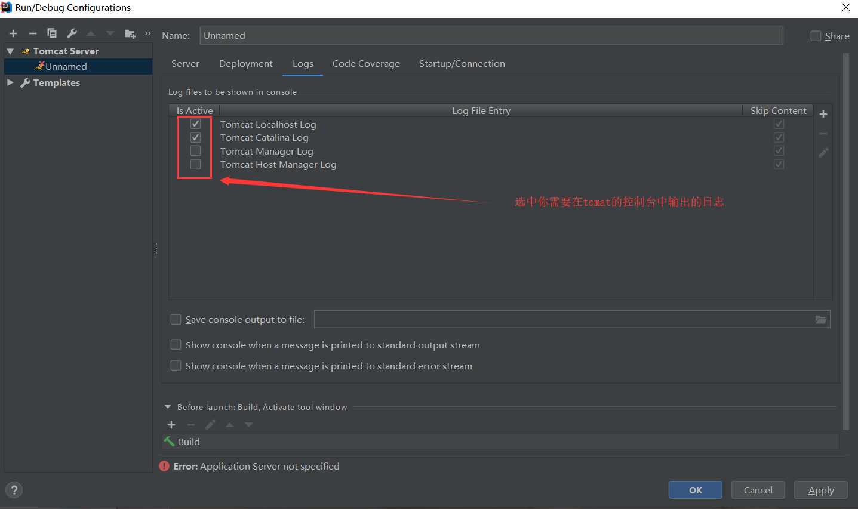
Task: Open help with the question mark button
Action: pos(14,490)
